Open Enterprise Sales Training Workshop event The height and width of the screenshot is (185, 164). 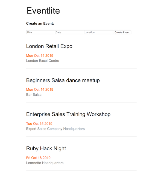[68, 114]
